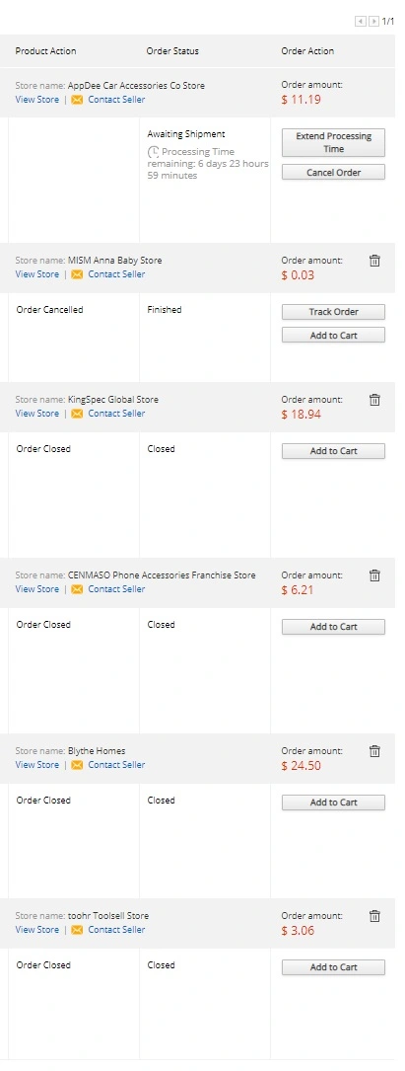The image size is (405, 1071).
Task: Extend Processing Time for the AppDee order
Action: [333, 143]
